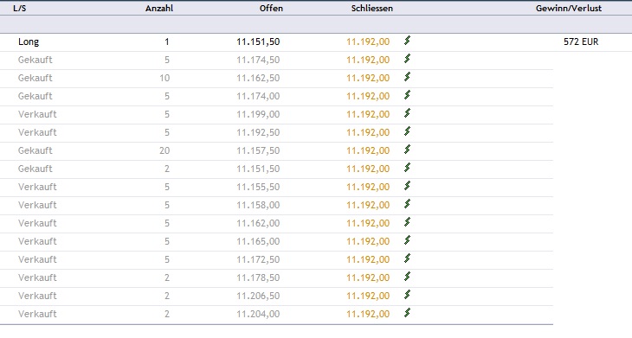Viewport: 632px width, 338px height.
Task: Click the close icon for Verkauft 11.199,00 row
Action: (x=407, y=112)
